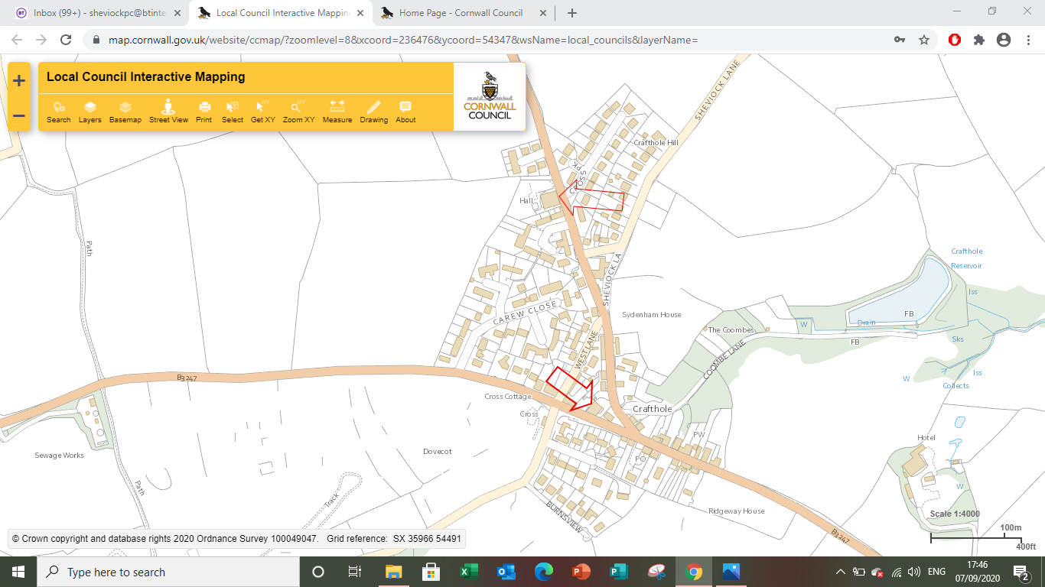This screenshot has height=587, width=1045.
Task: Click the Print map icon
Action: (x=204, y=112)
